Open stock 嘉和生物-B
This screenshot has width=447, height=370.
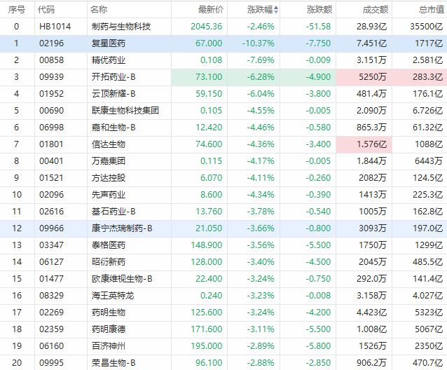point(114,128)
